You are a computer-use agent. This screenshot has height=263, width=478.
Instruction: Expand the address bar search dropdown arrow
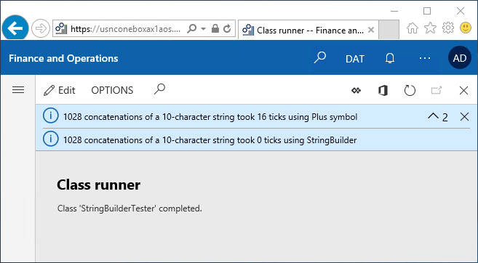(203, 29)
